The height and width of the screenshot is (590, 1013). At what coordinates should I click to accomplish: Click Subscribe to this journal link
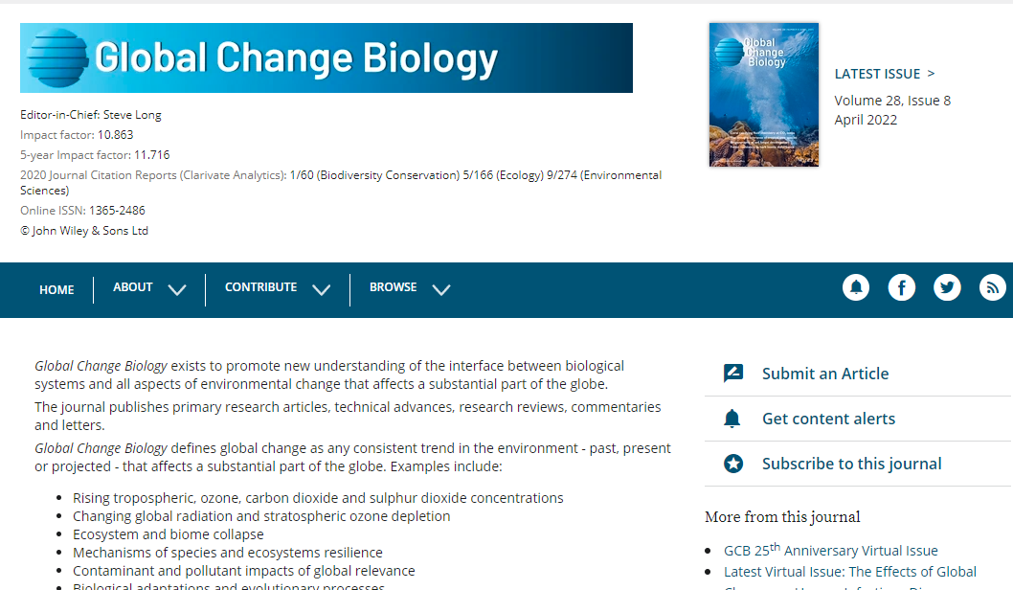(851, 464)
